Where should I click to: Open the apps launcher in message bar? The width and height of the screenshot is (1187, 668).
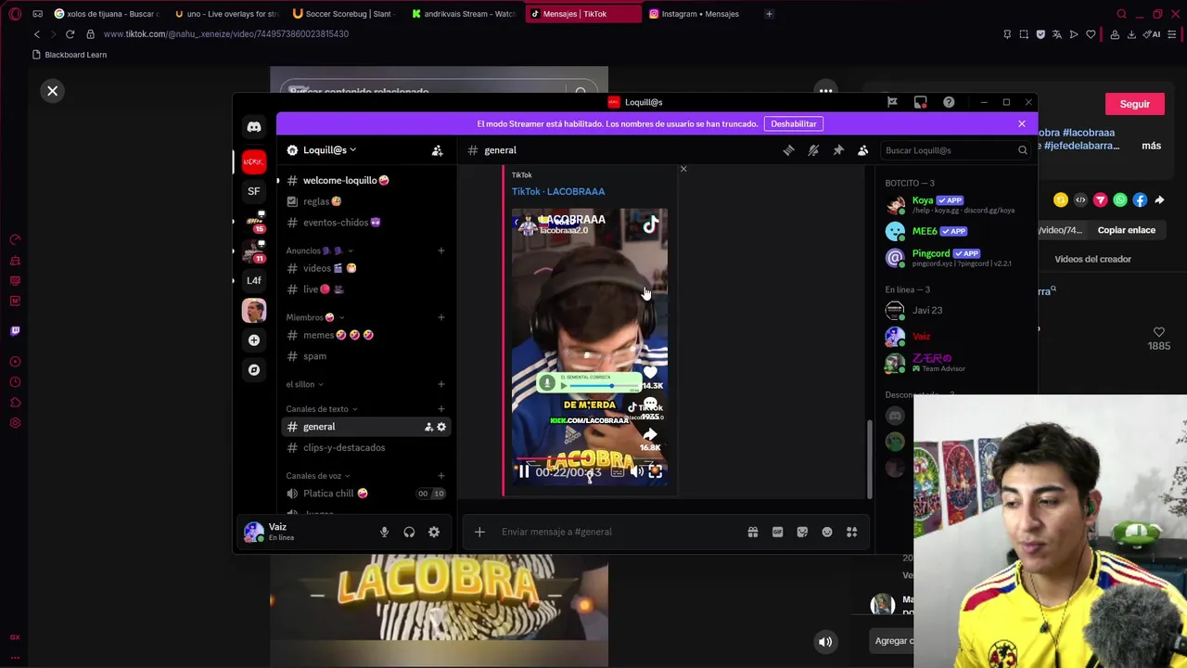(x=852, y=532)
